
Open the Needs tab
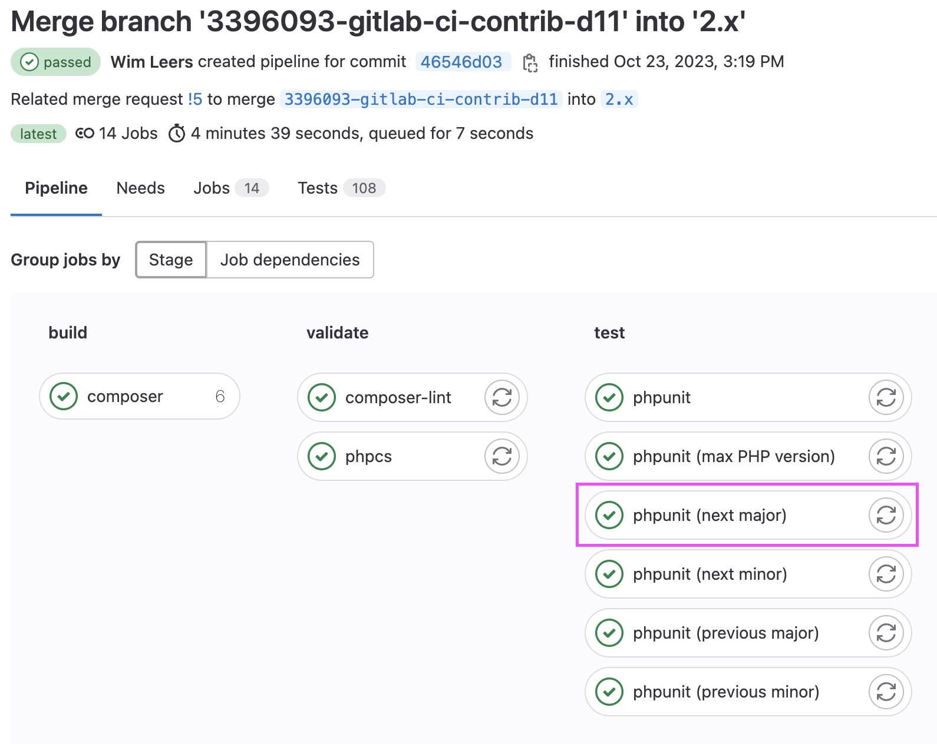pos(140,188)
